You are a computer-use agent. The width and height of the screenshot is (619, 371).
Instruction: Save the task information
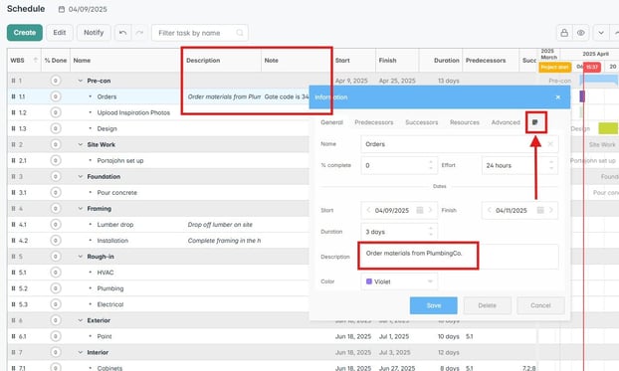[x=434, y=305]
